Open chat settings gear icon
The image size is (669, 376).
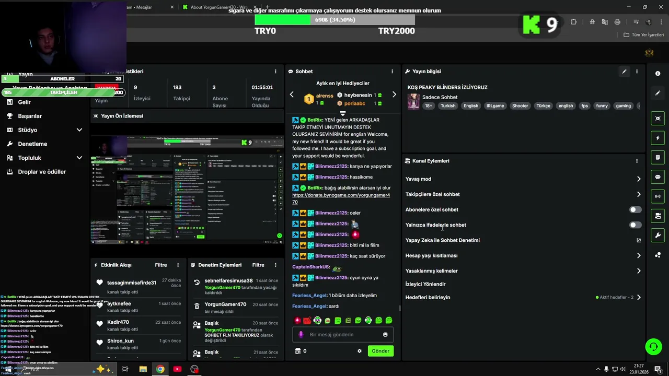360,351
